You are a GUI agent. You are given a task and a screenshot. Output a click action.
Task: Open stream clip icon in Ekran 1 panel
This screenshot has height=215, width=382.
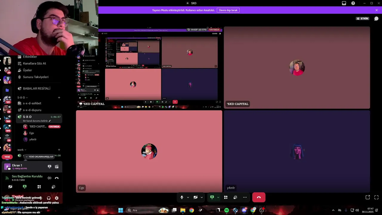click(57, 167)
